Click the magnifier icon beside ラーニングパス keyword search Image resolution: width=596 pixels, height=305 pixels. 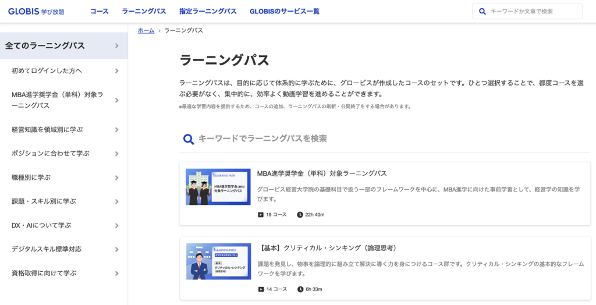[x=189, y=139]
